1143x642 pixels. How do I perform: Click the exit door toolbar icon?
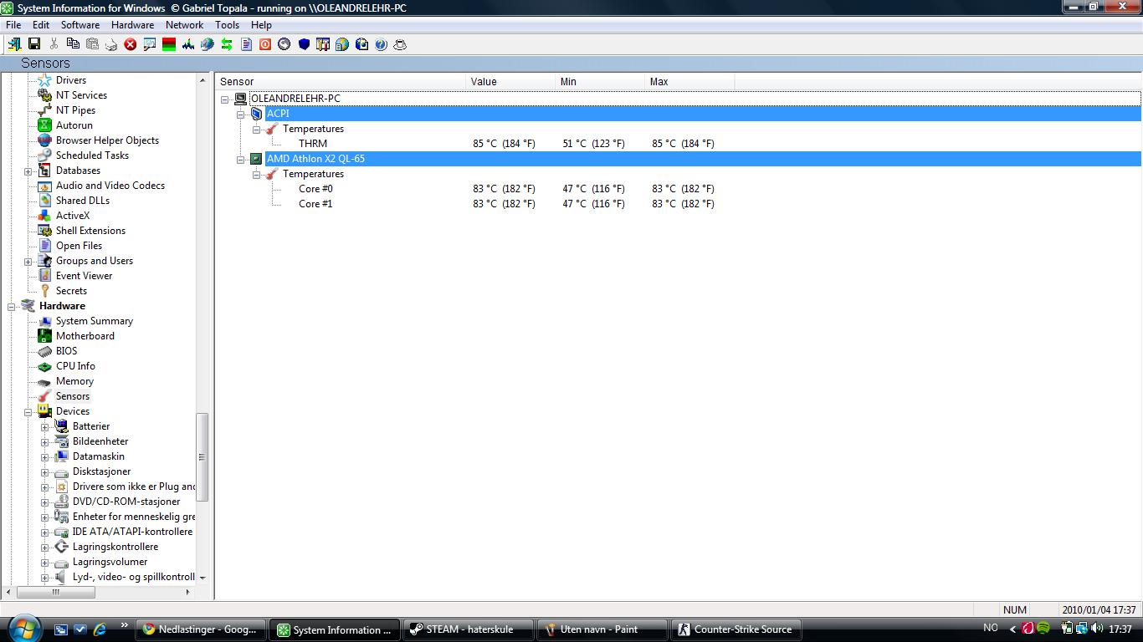14,44
